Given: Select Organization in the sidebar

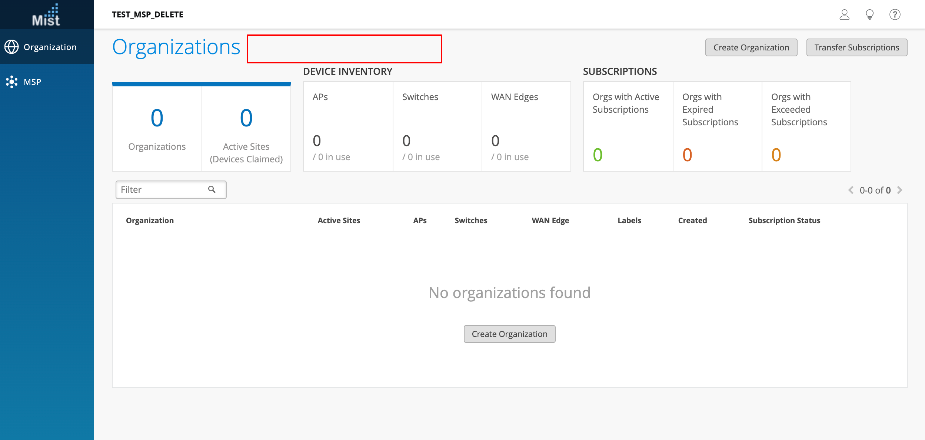Looking at the screenshot, I should coord(50,47).
